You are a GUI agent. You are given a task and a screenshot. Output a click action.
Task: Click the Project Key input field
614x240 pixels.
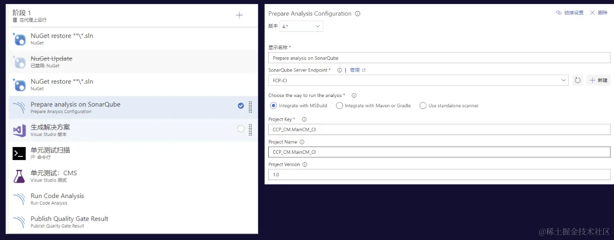pyautogui.click(x=439, y=130)
